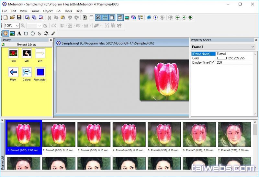Open the Tools menu

pyautogui.click(x=68, y=11)
